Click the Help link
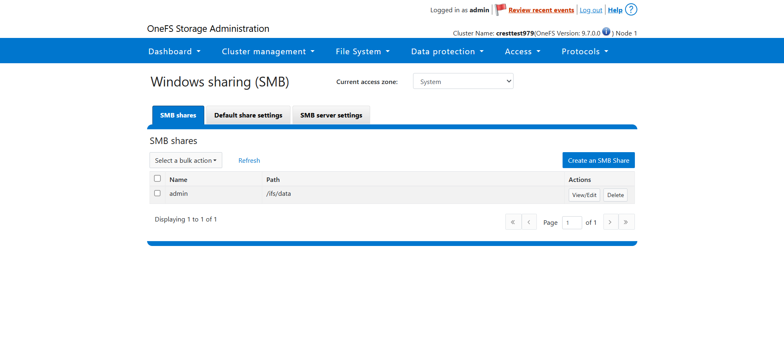 [x=615, y=10]
